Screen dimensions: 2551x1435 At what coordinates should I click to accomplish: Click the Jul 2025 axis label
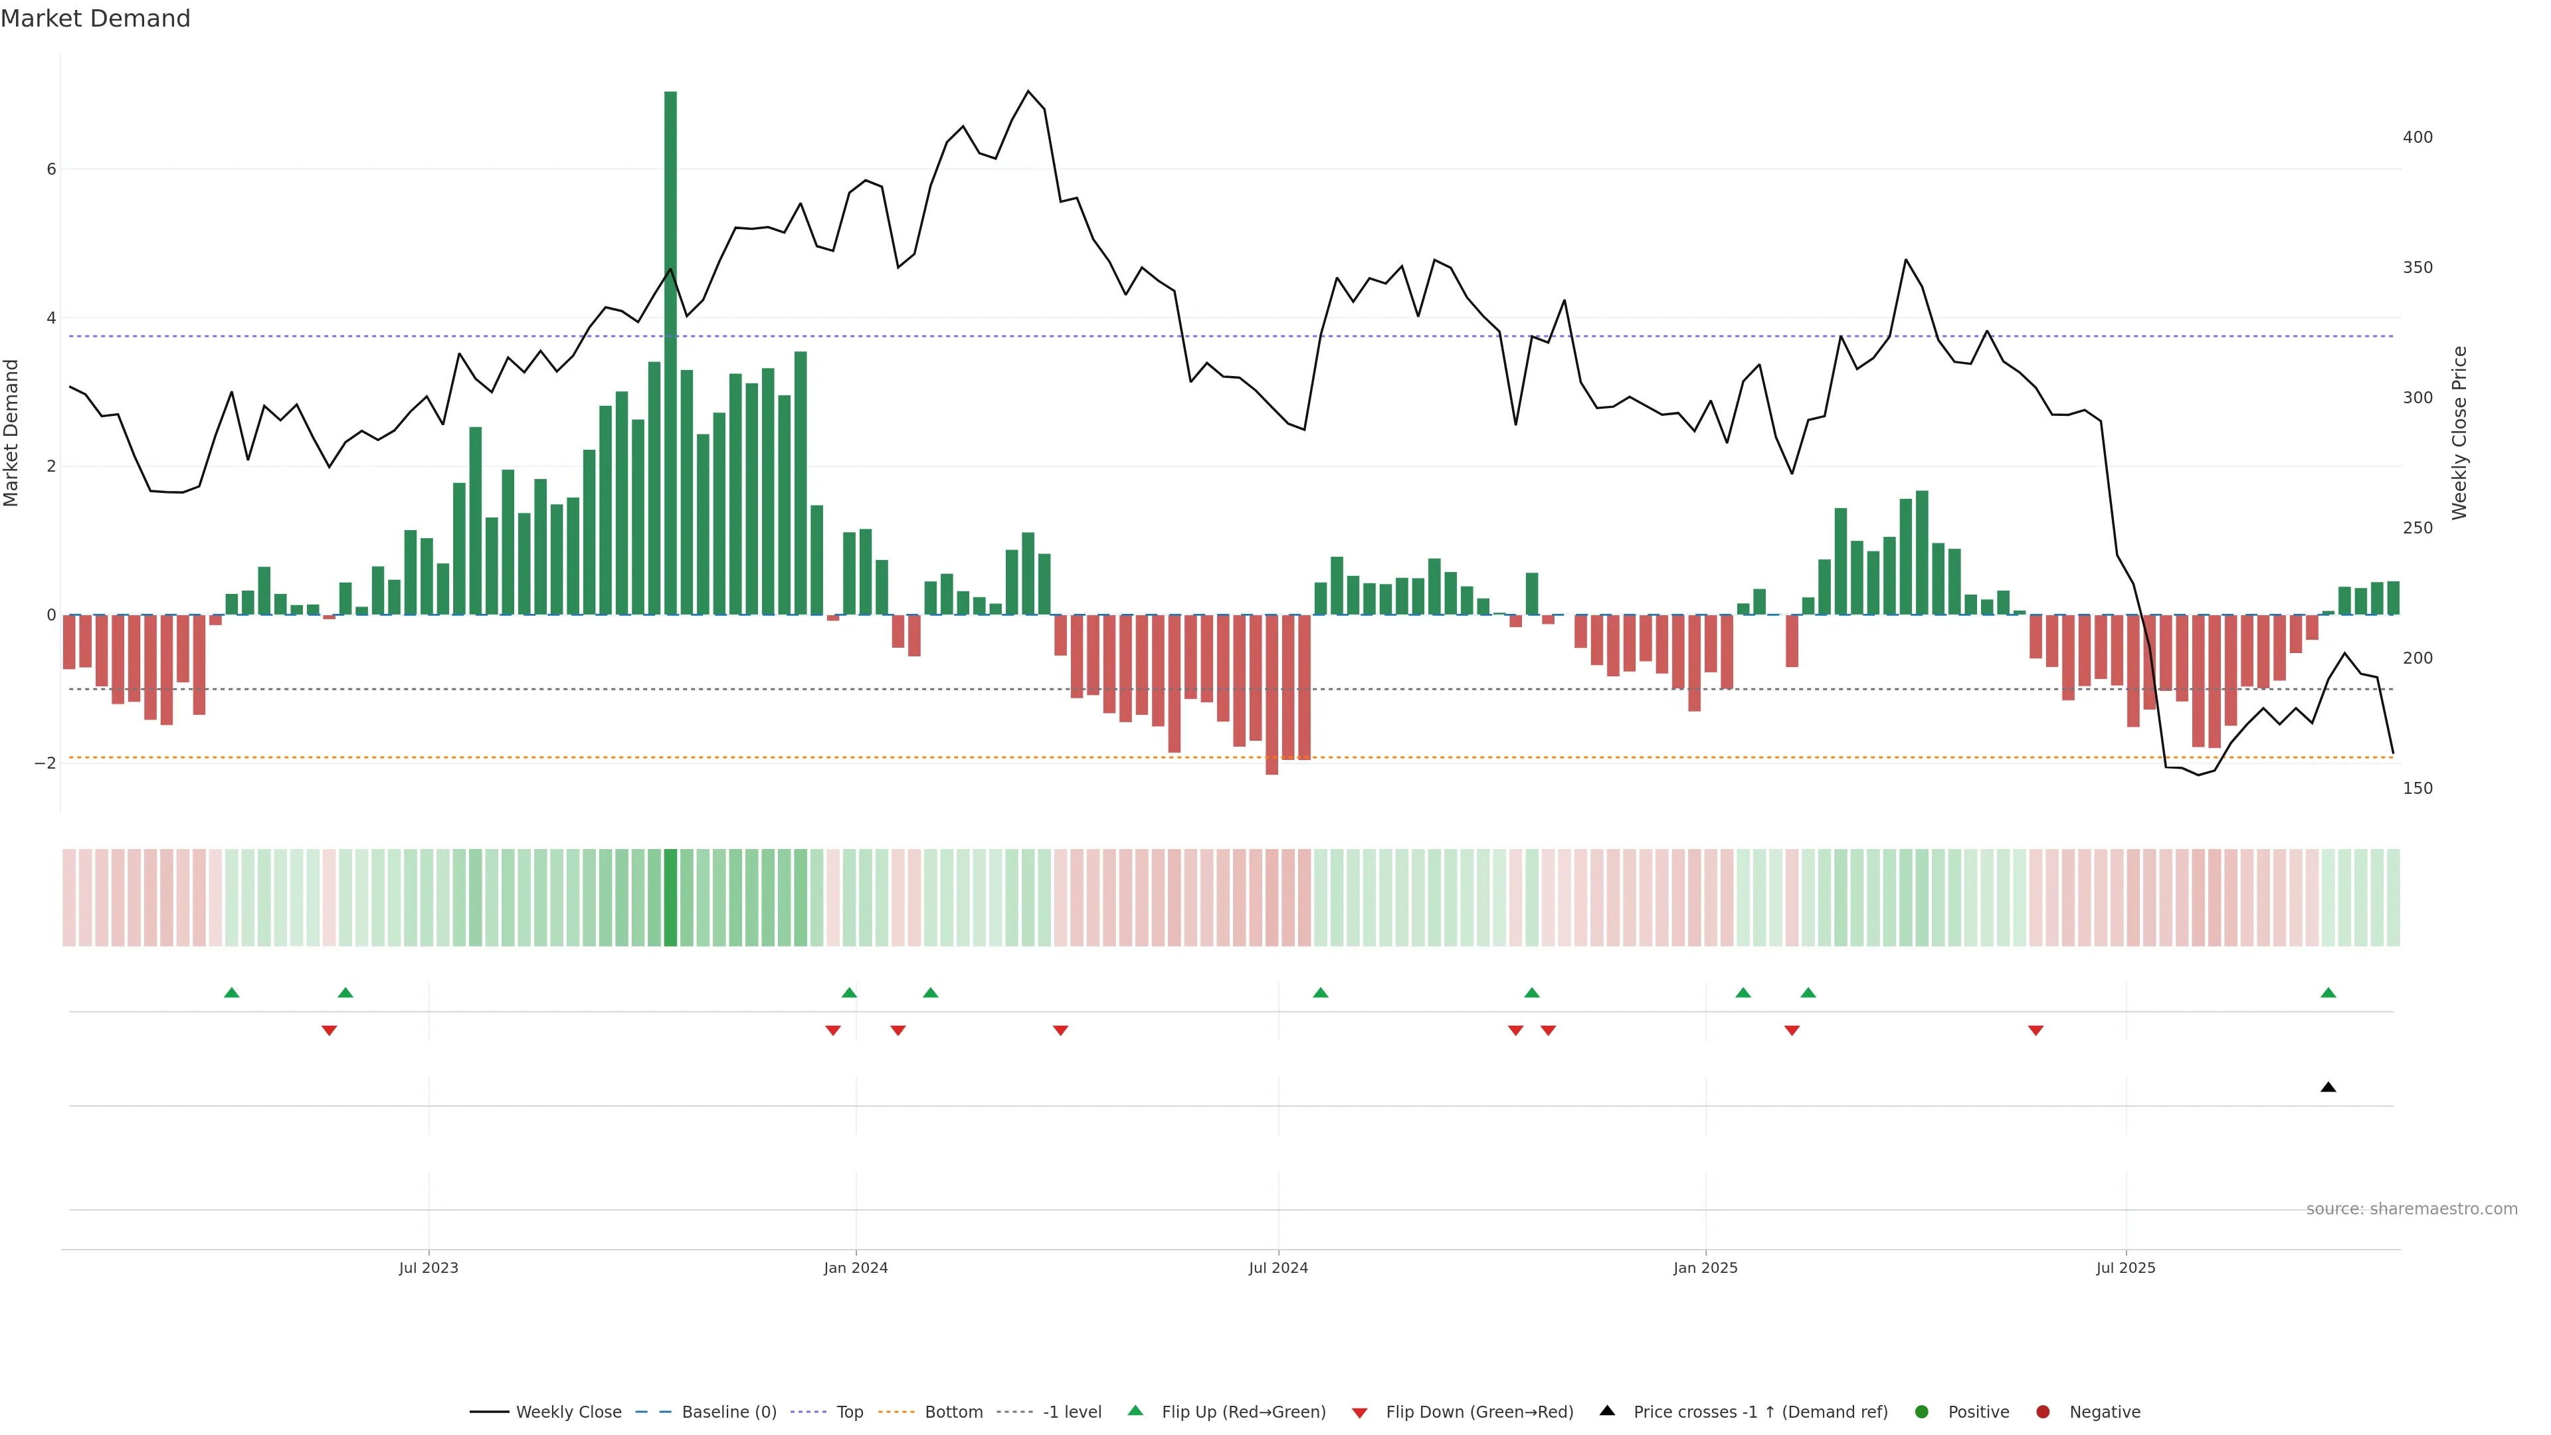(2125, 1268)
